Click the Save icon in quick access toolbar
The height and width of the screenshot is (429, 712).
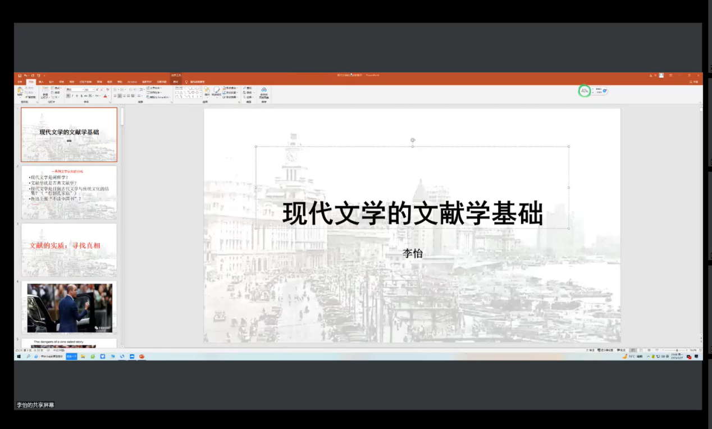20,75
